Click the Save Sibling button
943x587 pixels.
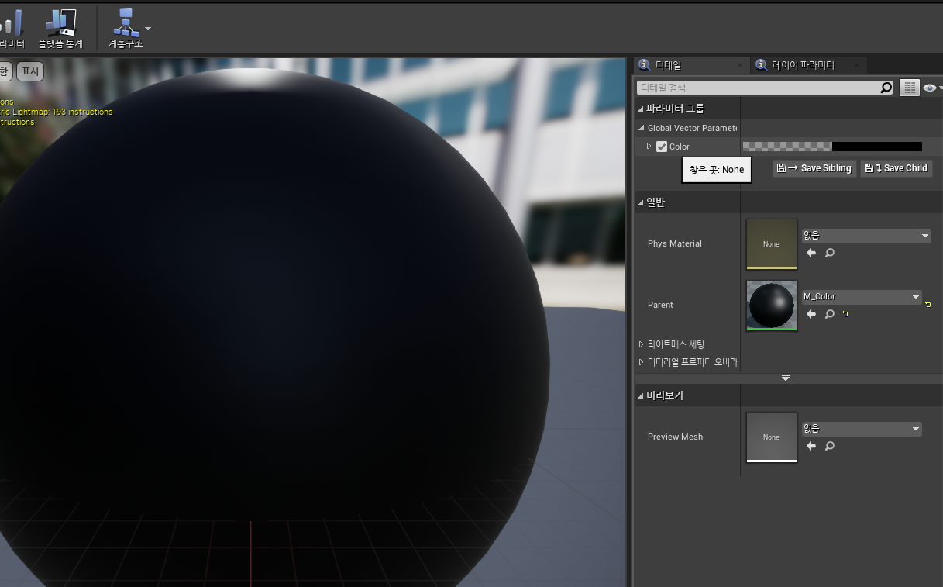point(814,168)
